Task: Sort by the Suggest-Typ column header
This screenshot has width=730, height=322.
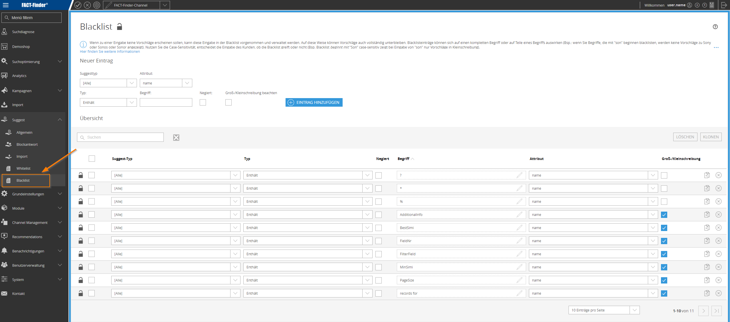Action: coord(122,159)
